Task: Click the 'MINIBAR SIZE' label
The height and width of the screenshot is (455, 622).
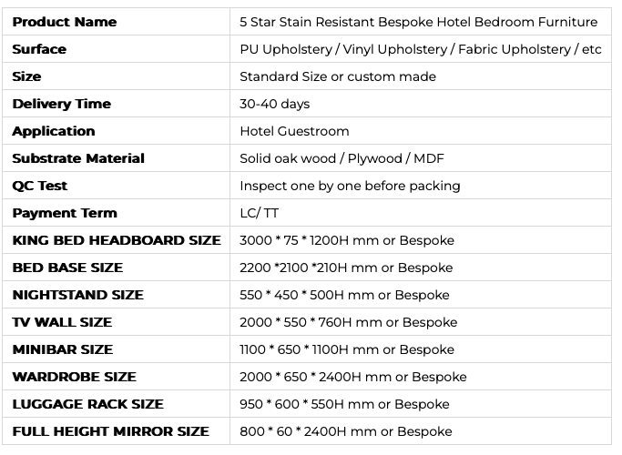Action: coord(63,349)
